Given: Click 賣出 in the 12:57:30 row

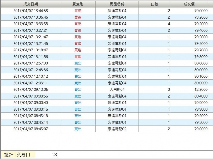Looking at the screenshot, I should (x=78, y=63).
